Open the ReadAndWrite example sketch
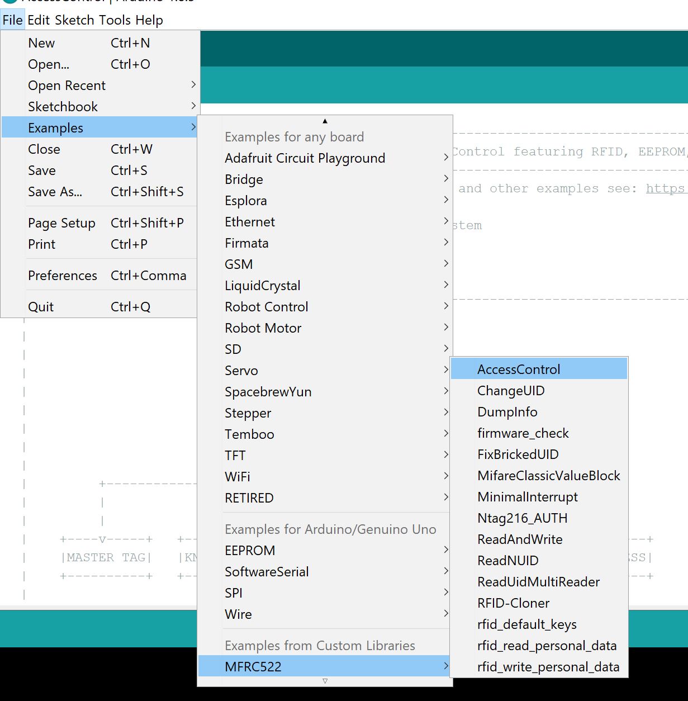The width and height of the screenshot is (688, 701). tap(539, 539)
